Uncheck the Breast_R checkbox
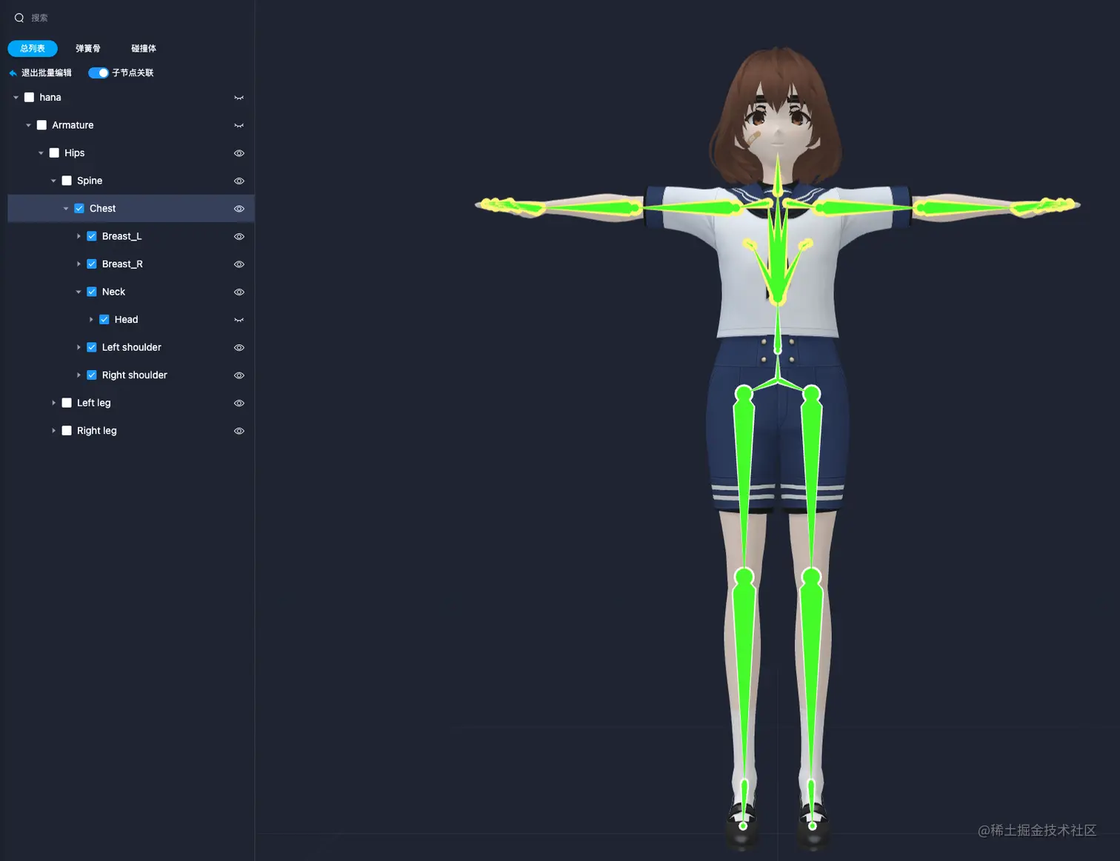 pyautogui.click(x=92, y=264)
